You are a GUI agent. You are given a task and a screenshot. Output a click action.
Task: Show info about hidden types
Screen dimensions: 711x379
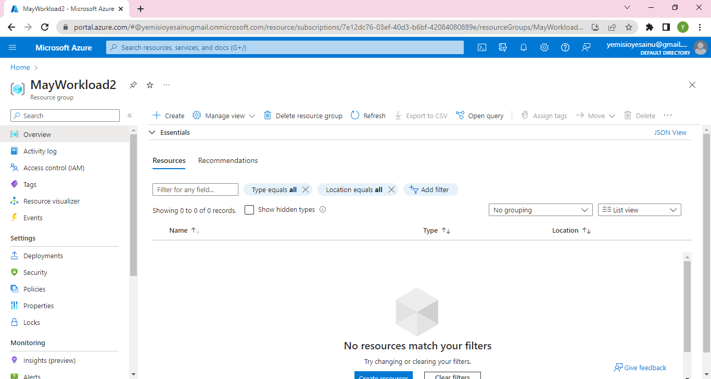[323, 209]
